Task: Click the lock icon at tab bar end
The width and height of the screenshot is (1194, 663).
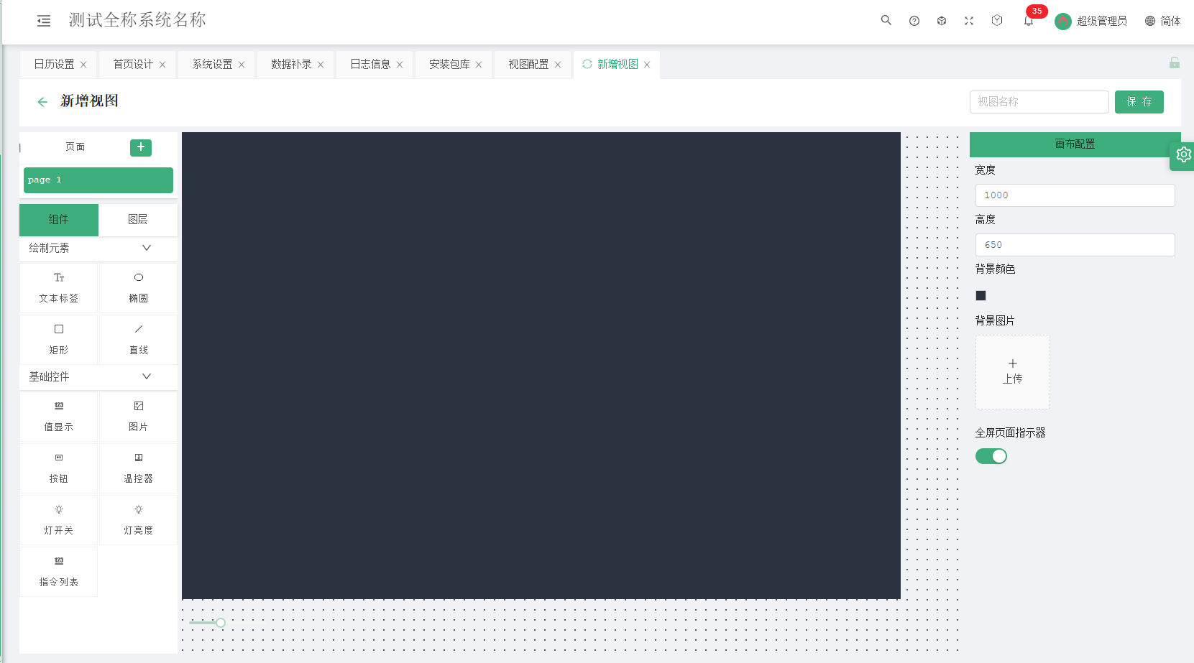Action: pos(1174,63)
